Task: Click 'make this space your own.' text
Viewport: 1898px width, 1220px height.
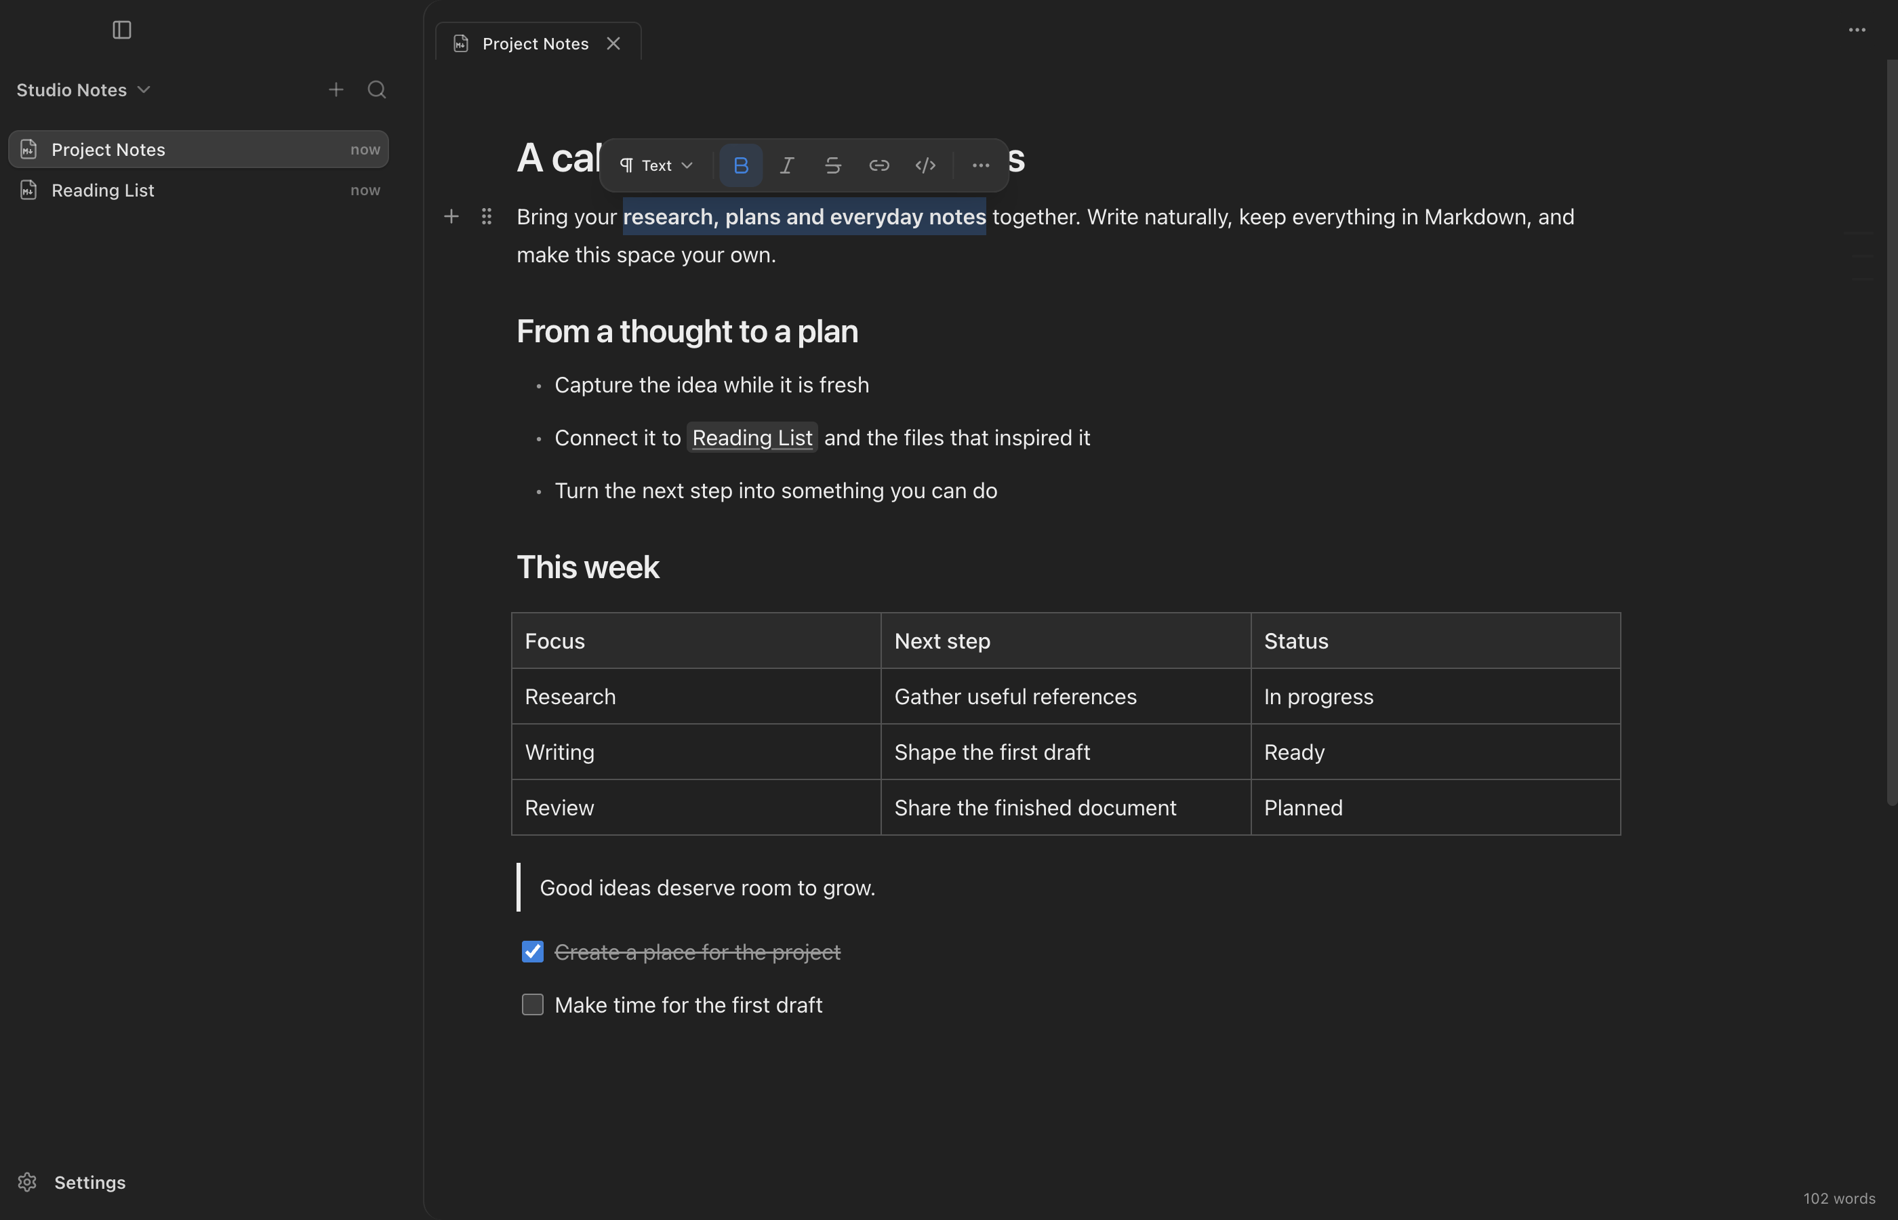Action: click(x=647, y=254)
